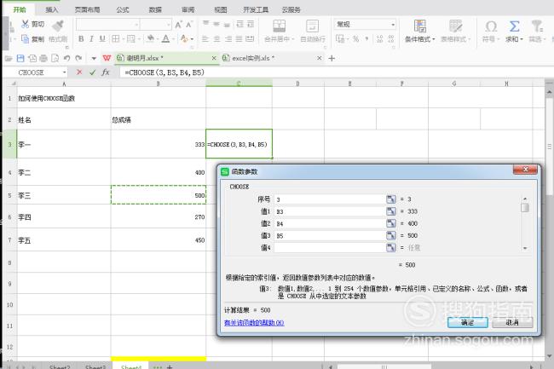Screen dimensions: 554x369
Task: Save the workbook with floppy icon
Action: tap(20, 58)
